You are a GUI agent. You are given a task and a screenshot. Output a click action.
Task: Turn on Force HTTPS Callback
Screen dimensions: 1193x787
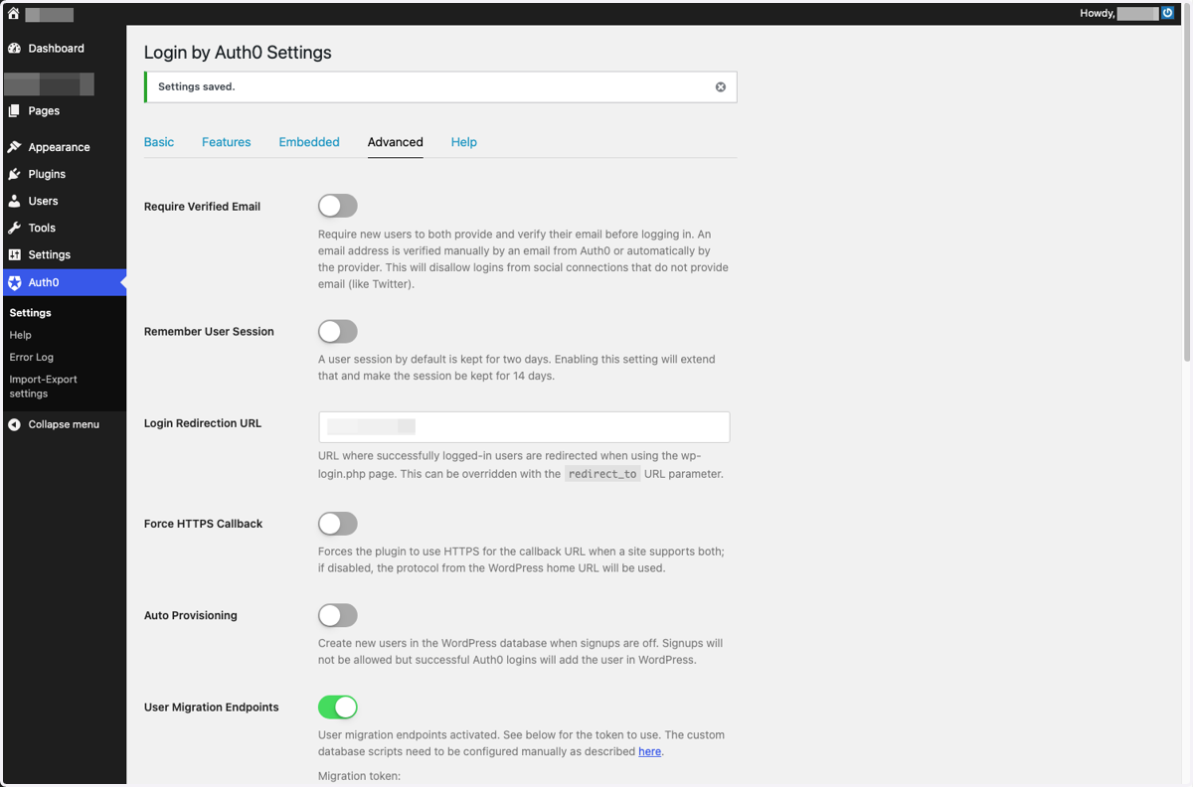(x=338, y=523)
